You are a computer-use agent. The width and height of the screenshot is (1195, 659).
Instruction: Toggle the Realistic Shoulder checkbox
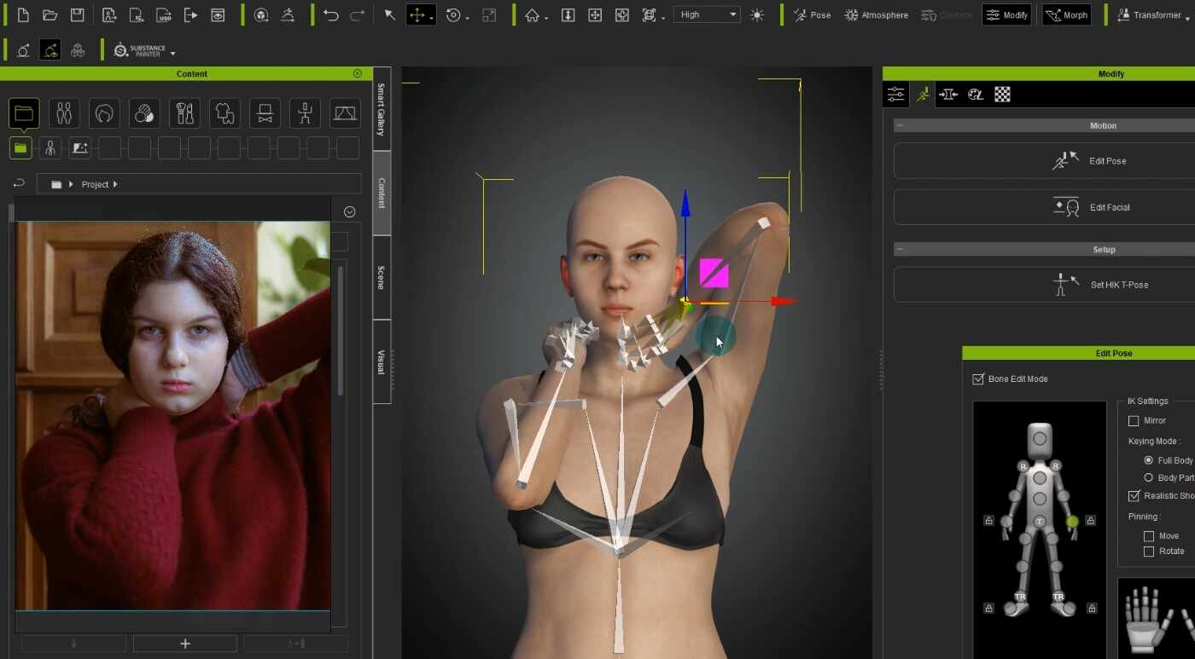1134,495
